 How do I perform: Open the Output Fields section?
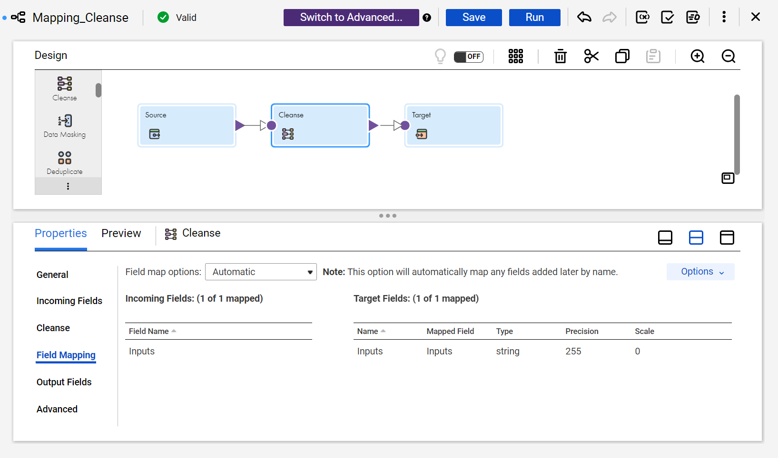coord(64,382)
